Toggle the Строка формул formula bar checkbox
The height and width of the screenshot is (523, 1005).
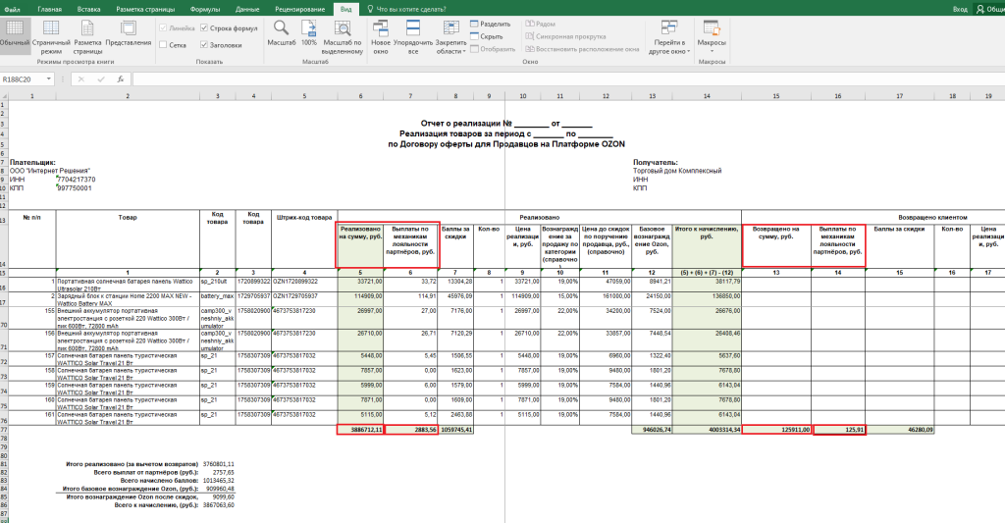click(x=204, y=28)
